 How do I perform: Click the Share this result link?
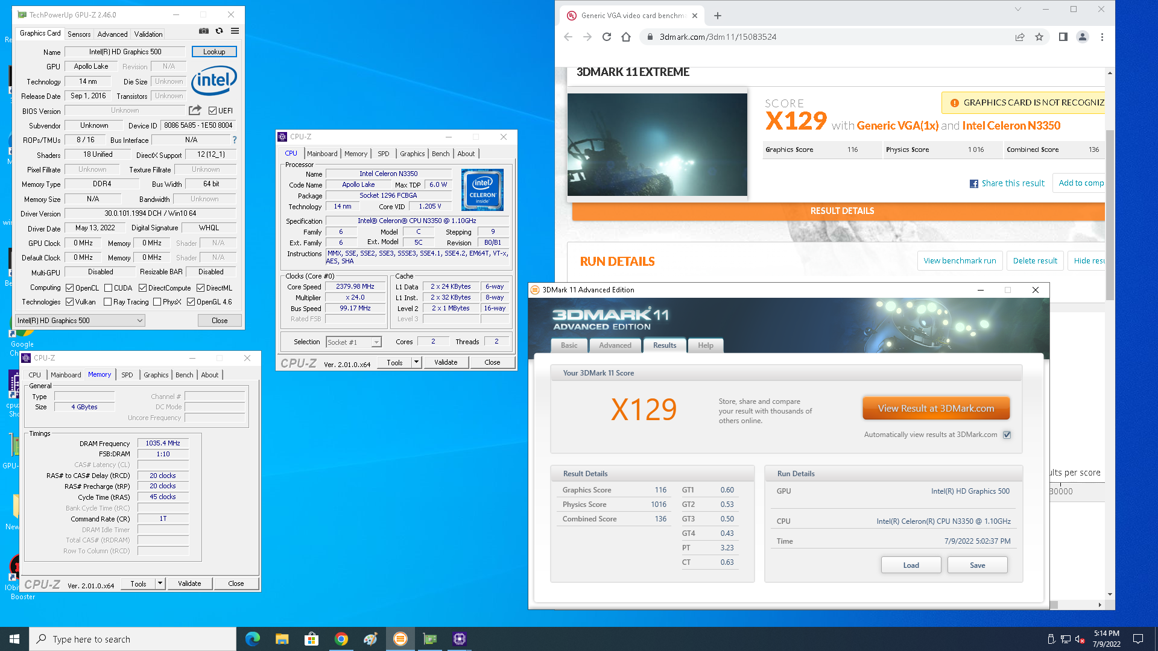point(1007,183)
